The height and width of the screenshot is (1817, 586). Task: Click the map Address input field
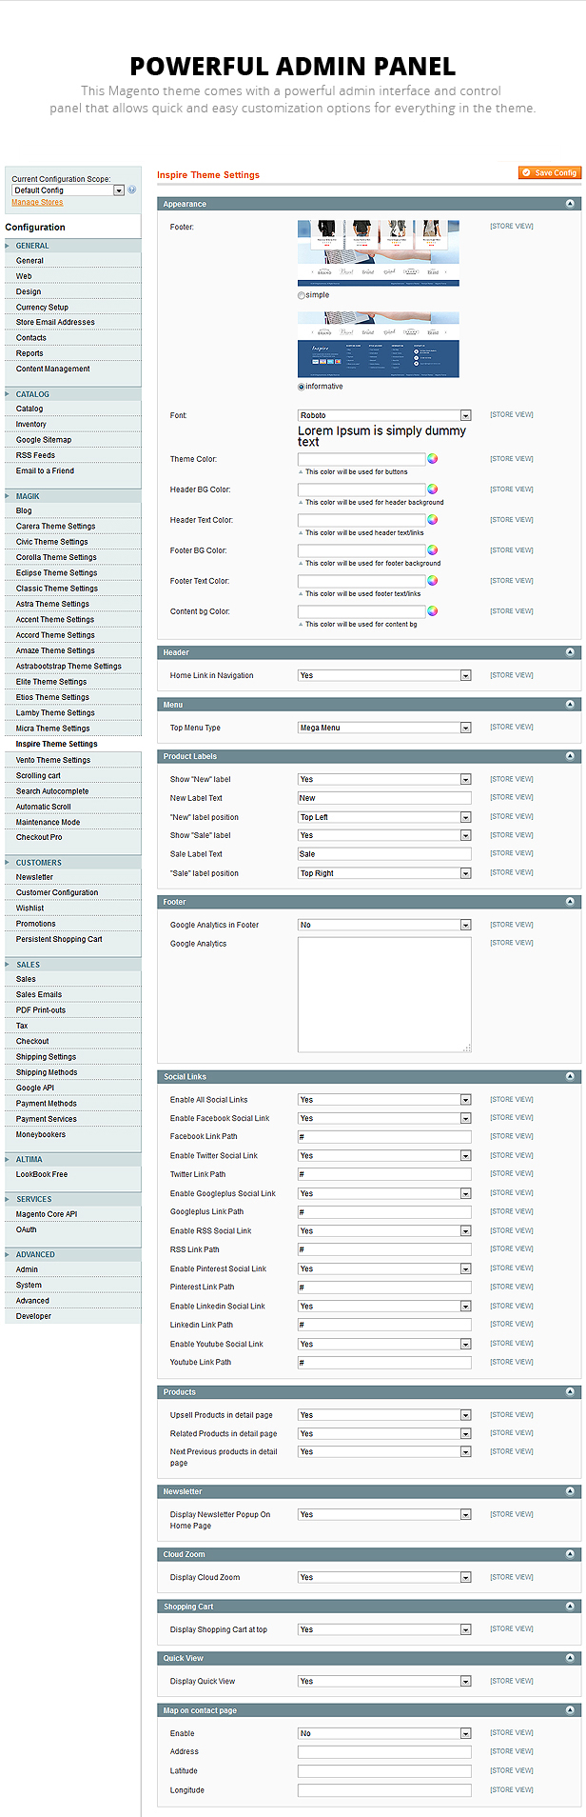384,1752
